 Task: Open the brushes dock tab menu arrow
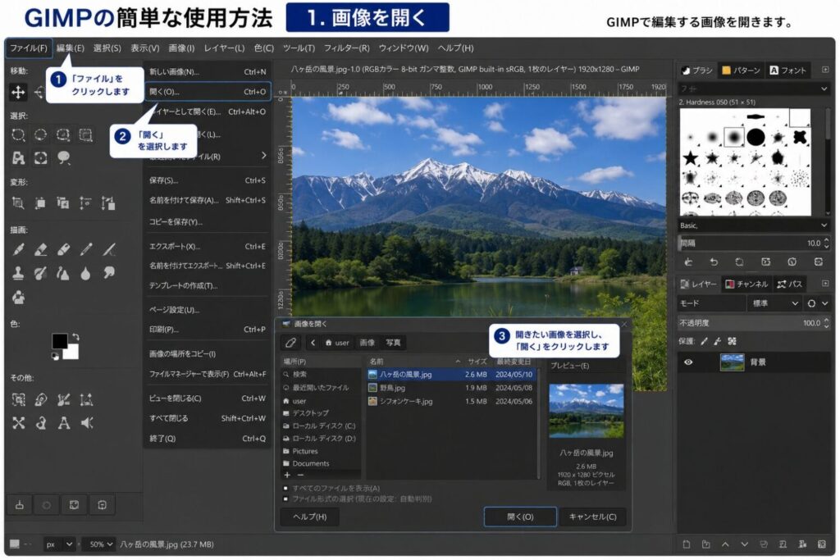(824, 71)
